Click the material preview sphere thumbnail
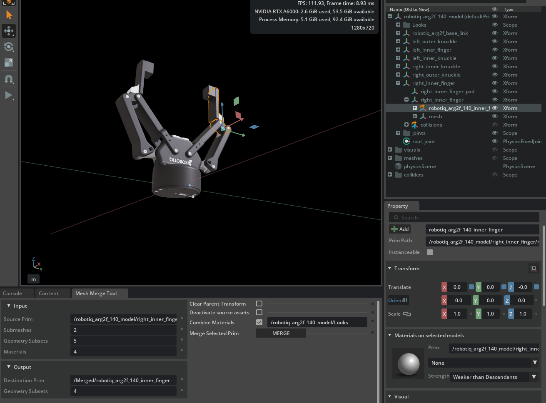The width and height of the screenshot is (546, 403). pyautogui.click(x=409, y=364)
